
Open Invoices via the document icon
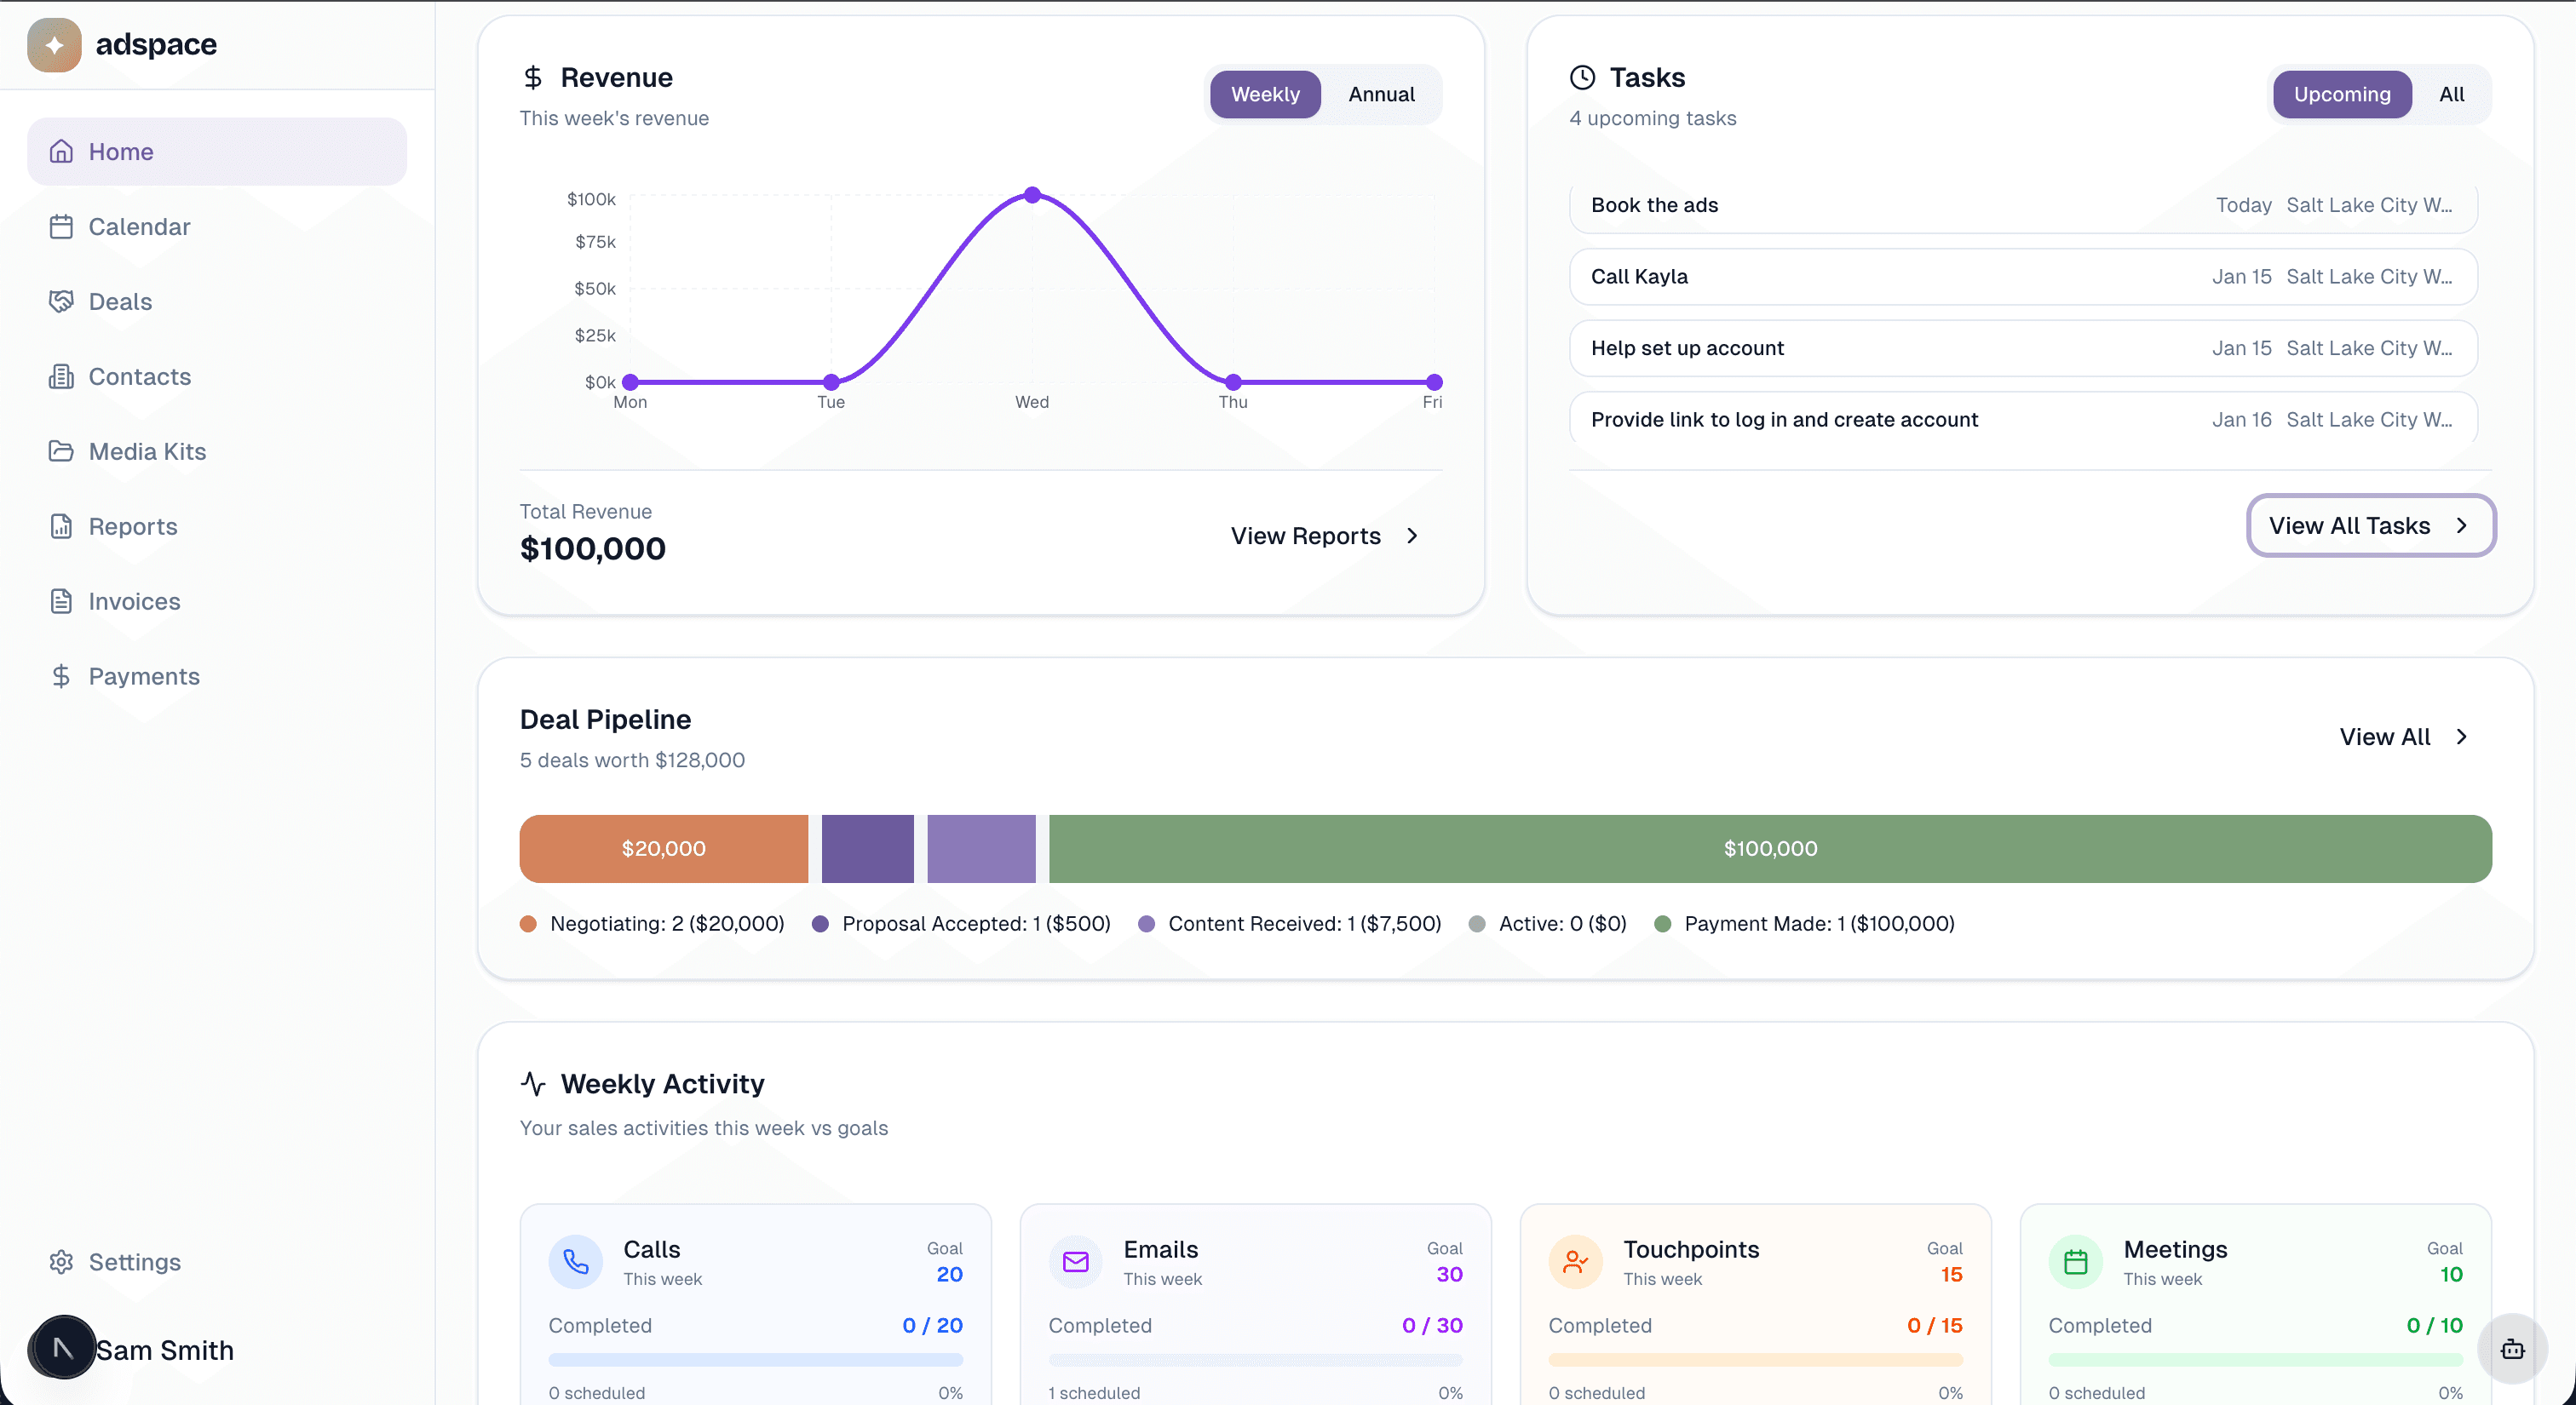pyautogui.click(x=61, y=601)
